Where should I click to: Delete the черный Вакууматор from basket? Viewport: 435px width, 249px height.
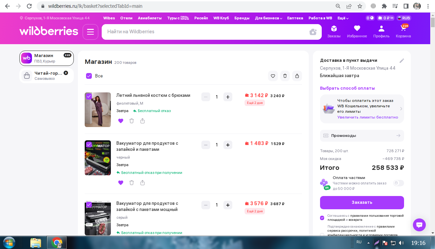132,183
